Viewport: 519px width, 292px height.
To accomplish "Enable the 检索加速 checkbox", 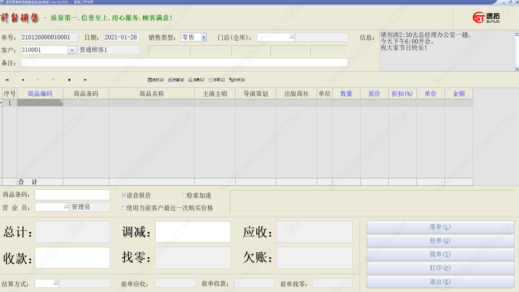I will [x=184, y=195].
